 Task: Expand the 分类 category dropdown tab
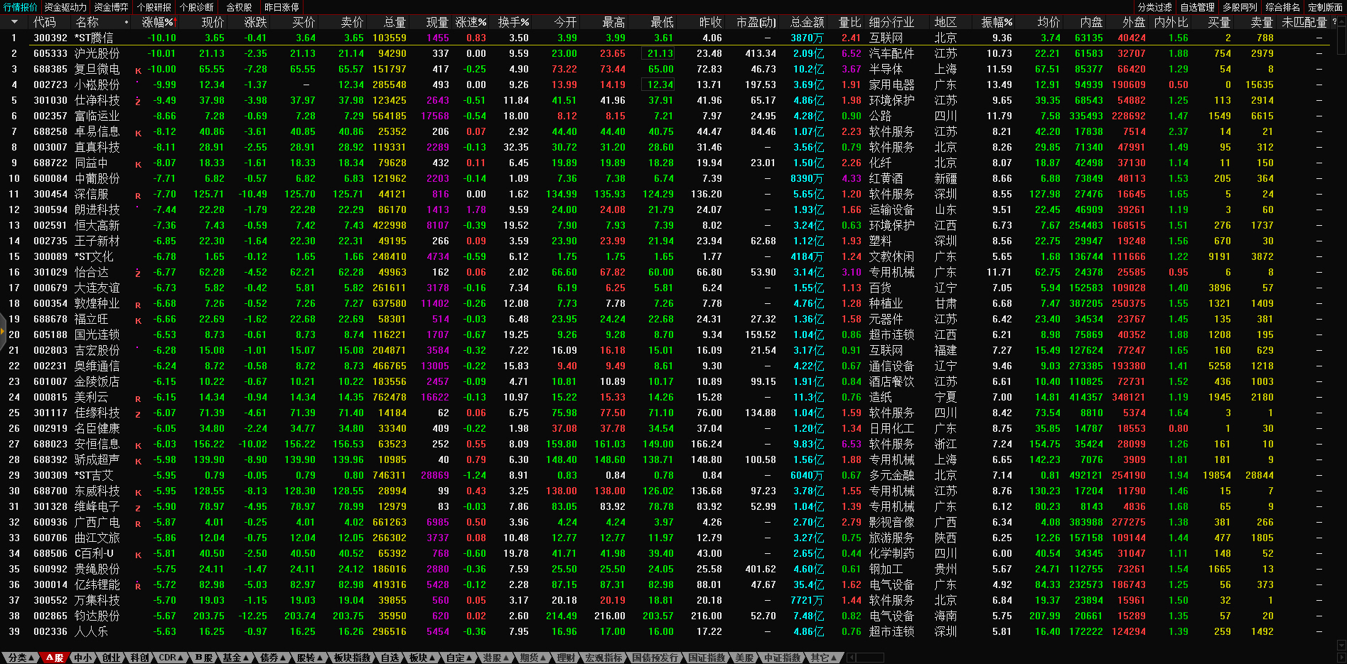point(21,658)
